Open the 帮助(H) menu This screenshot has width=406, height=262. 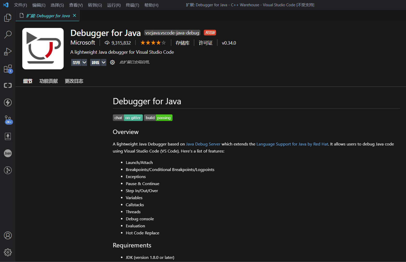(x=151, y=5)
